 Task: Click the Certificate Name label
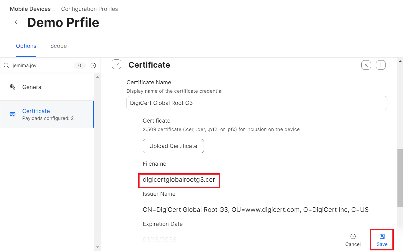149,82
